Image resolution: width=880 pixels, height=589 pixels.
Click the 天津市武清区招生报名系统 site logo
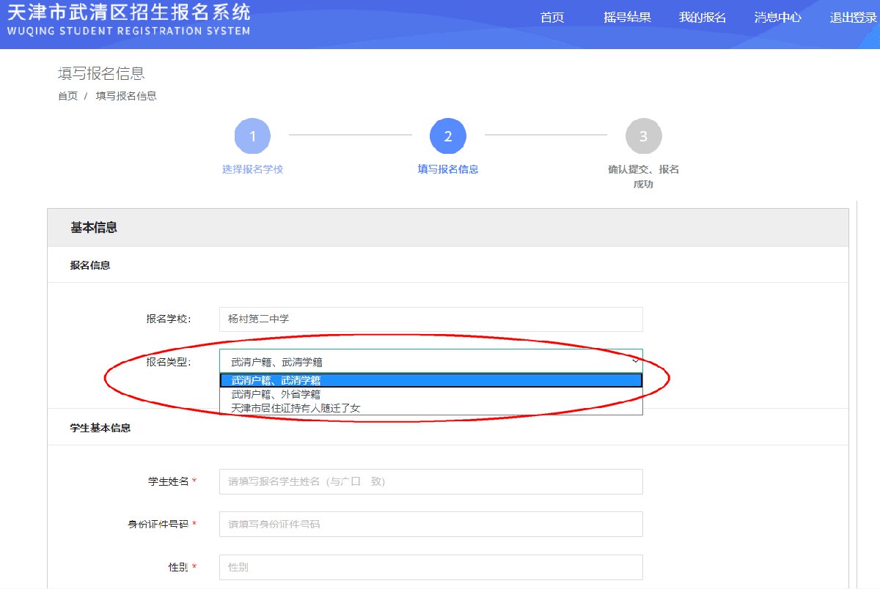click(x=128, y=20)
